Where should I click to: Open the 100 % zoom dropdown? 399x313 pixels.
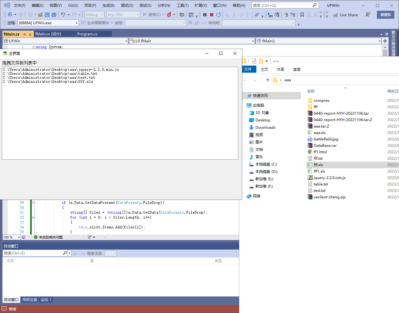tap(11, 237)
